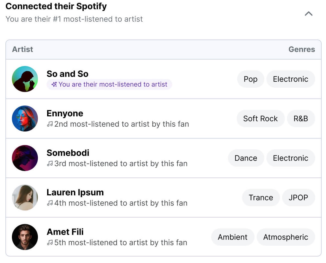Click music note icon beside 5th most-listened
The height and width of the screenshot is (263, 326).
pos(50,243)
